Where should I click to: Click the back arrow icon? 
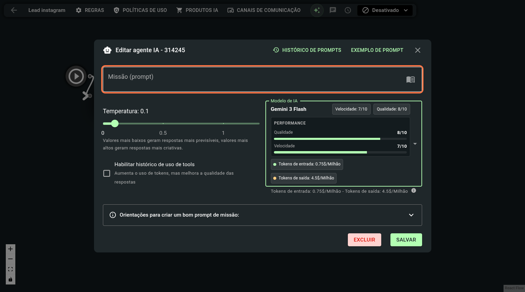[14, 10]
